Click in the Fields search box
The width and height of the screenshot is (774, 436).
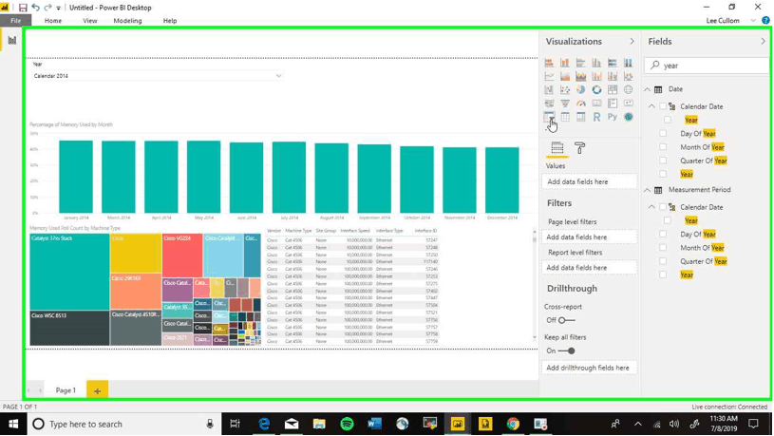click(707, 66)
